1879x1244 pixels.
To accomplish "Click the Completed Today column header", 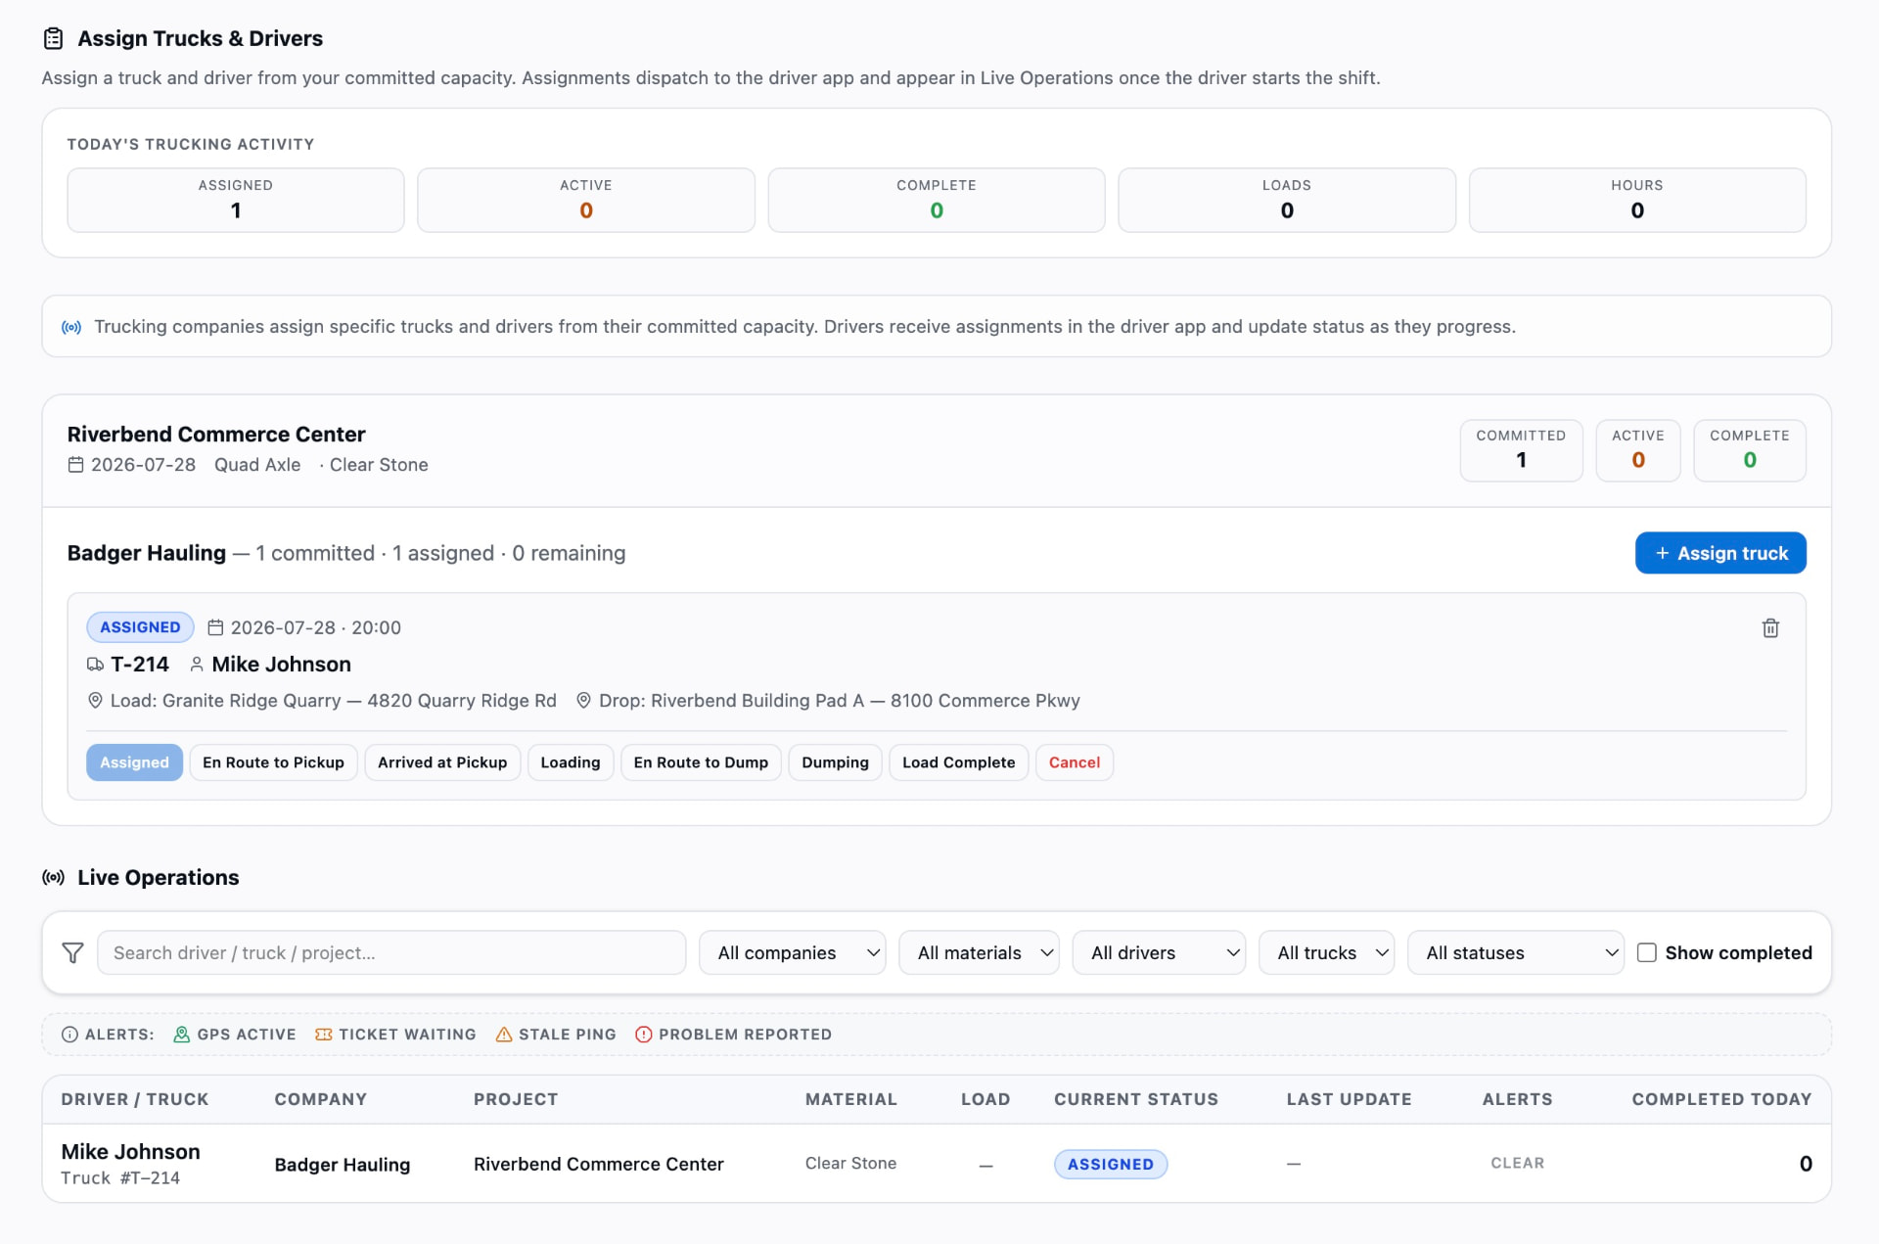I will pyautogui.click(x=1721, y=1100).
